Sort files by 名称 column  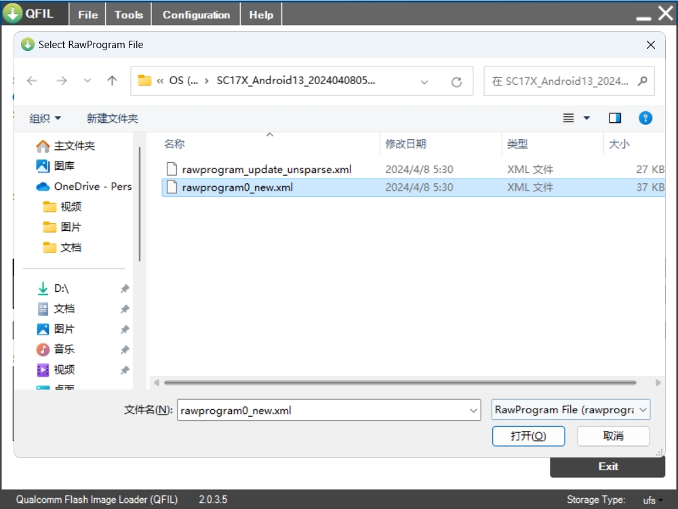[174, 144]
